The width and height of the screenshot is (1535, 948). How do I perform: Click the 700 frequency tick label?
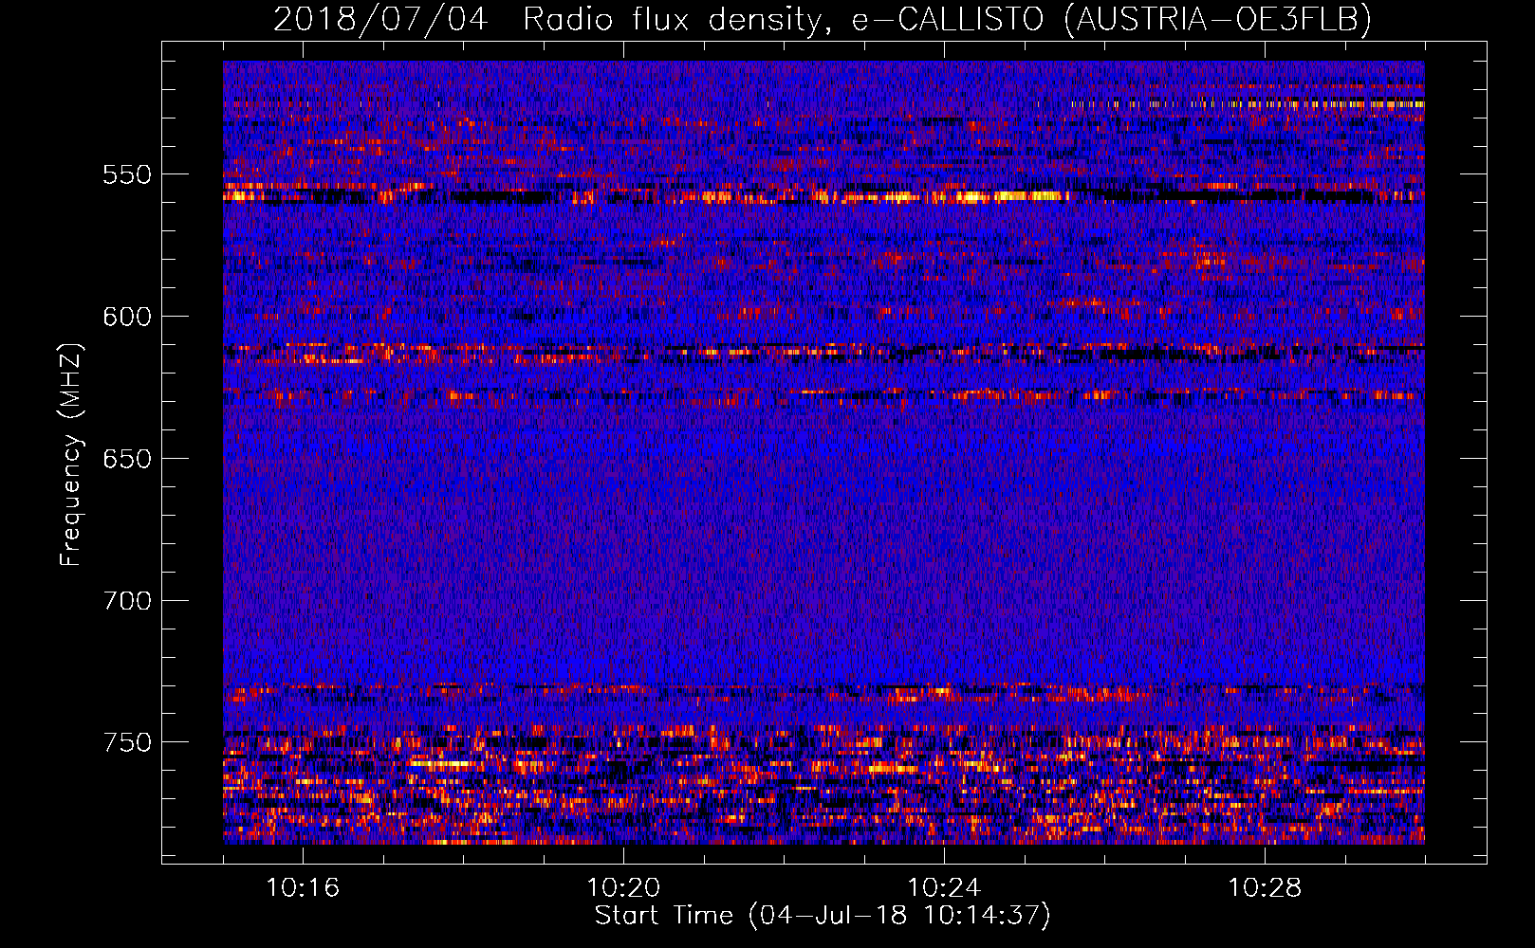127,601
